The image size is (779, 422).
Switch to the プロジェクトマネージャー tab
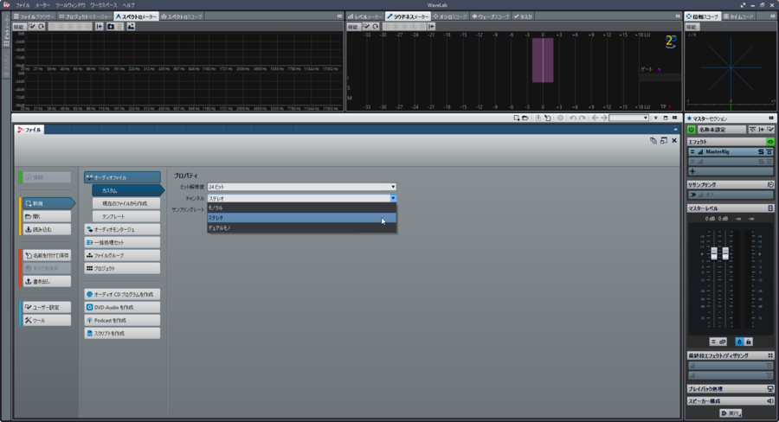tap(85, 16)
